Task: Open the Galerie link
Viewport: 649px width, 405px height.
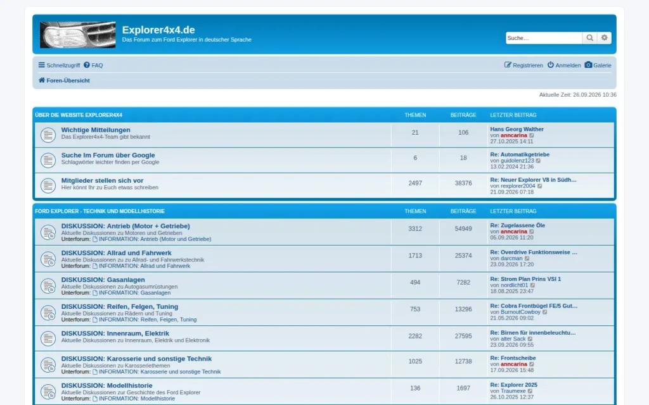Action: (x=598, y=65)
